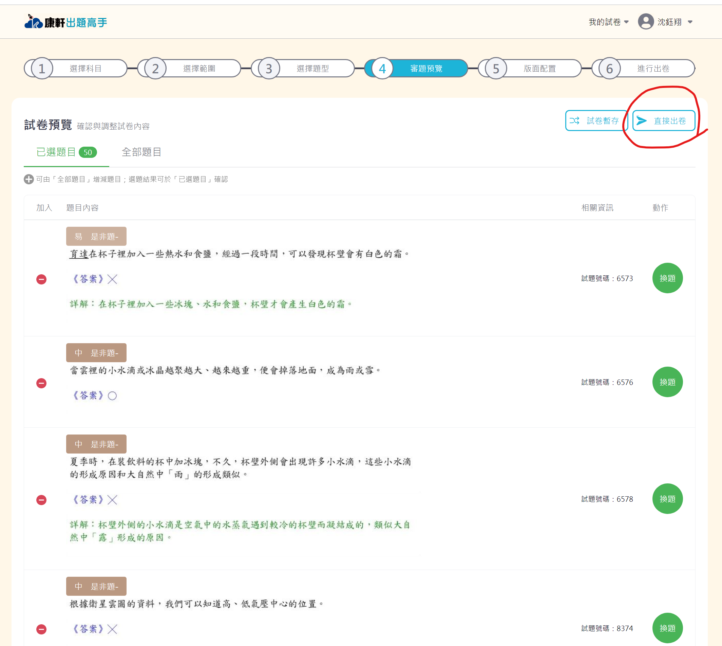Image resolution: width=722 pixels, height=646 pixels.
Task: Click 換題 for question 8374
Action: point(667,628)
